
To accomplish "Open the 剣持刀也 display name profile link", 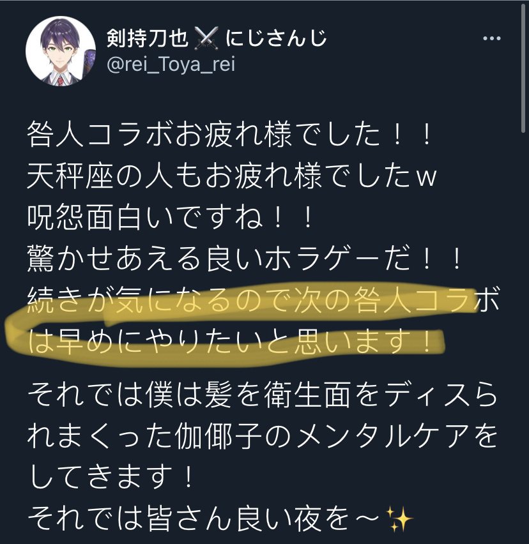I will (x=147, y=38).
